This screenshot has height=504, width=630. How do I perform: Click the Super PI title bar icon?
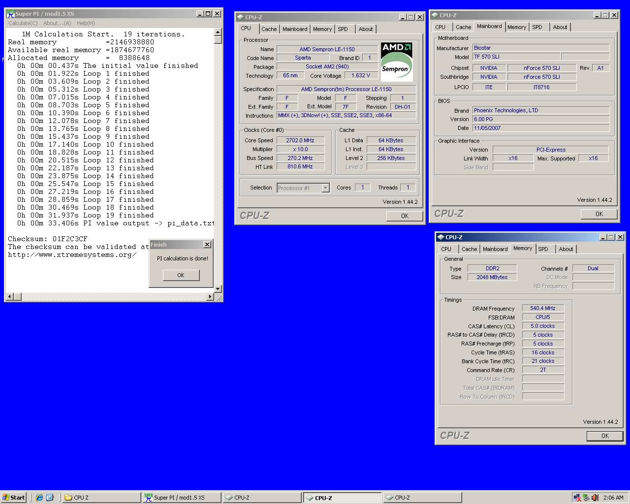pyautogui.click(x=10, y=14)
